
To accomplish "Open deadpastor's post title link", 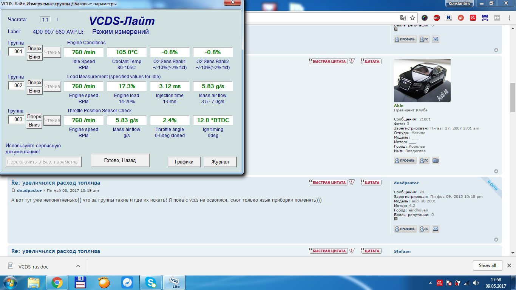I will click(x=56, y=183).
